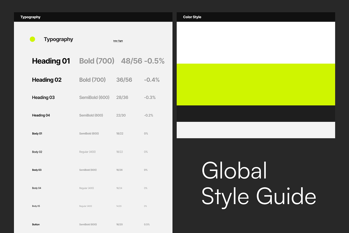The image size is (349, 233).
Task: Click the Typography panel title bar label
Action: coord(30,17)
